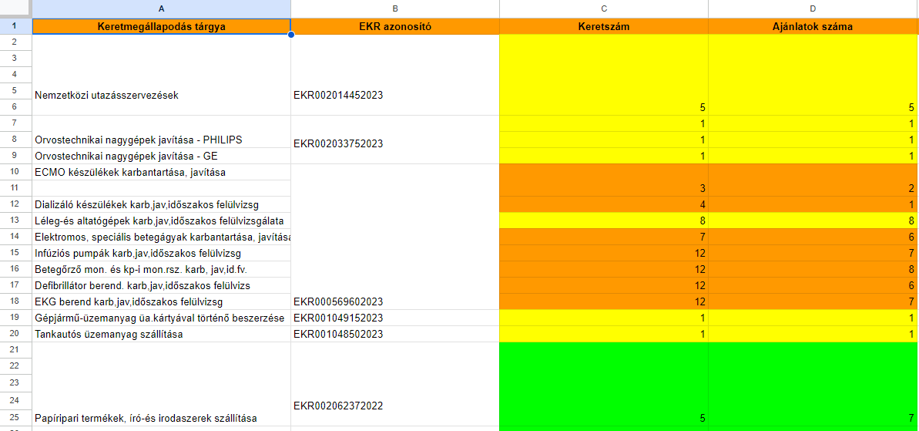Click the EKR001049152023 identifier cell
919x431 pixels.
coord(394,318)
